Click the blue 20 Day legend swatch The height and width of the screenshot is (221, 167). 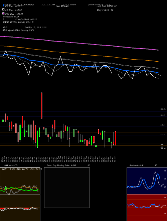3,6
